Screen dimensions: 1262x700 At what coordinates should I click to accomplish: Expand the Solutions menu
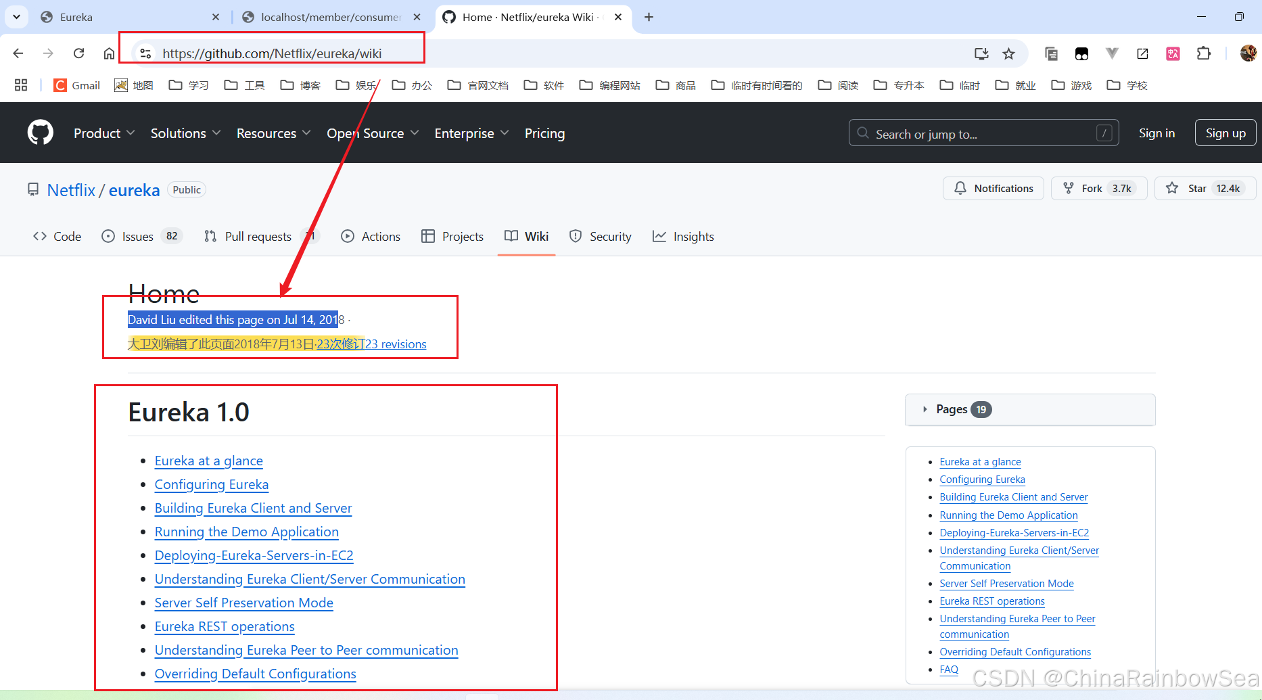(x=185, y=133)
